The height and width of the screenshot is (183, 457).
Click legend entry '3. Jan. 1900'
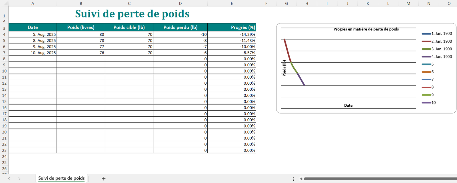(x=437, y=49)
